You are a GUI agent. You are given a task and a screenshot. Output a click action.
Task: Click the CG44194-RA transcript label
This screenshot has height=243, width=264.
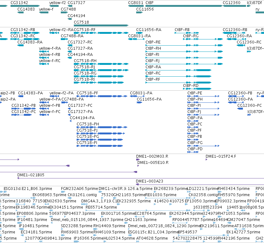(x=80, y=55)
